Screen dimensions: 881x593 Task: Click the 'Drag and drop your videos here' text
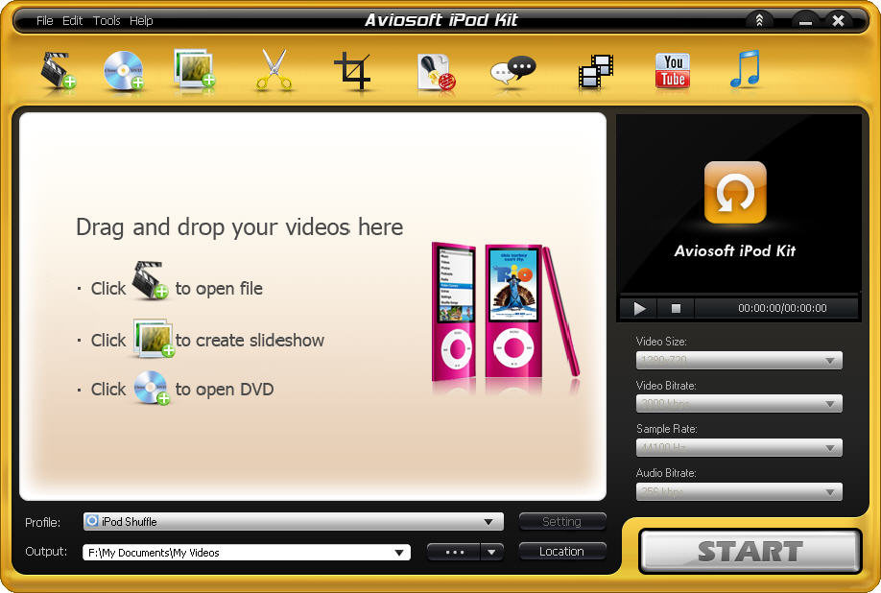pos(239,227)
